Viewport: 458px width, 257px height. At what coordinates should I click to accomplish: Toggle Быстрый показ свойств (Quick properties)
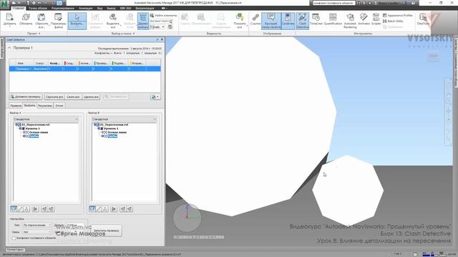[271, 21]
